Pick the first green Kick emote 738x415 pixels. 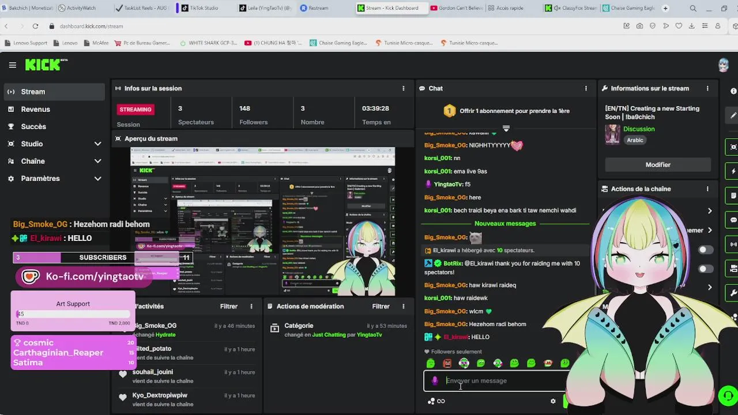(430, 363)
